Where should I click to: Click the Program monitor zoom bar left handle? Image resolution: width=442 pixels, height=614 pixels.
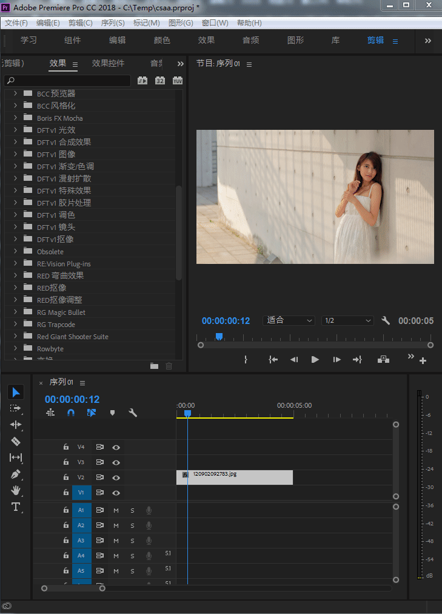coord(201,345)
